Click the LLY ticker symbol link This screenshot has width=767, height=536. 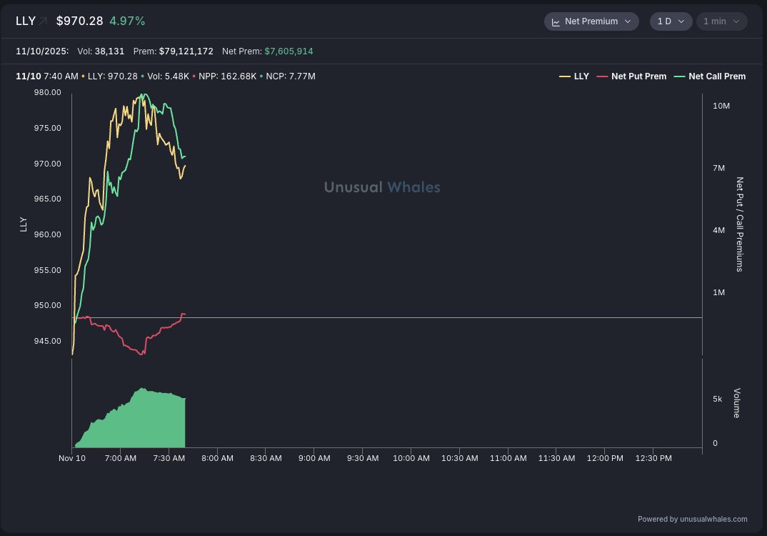pyautogui.click(x=25, y=21)
